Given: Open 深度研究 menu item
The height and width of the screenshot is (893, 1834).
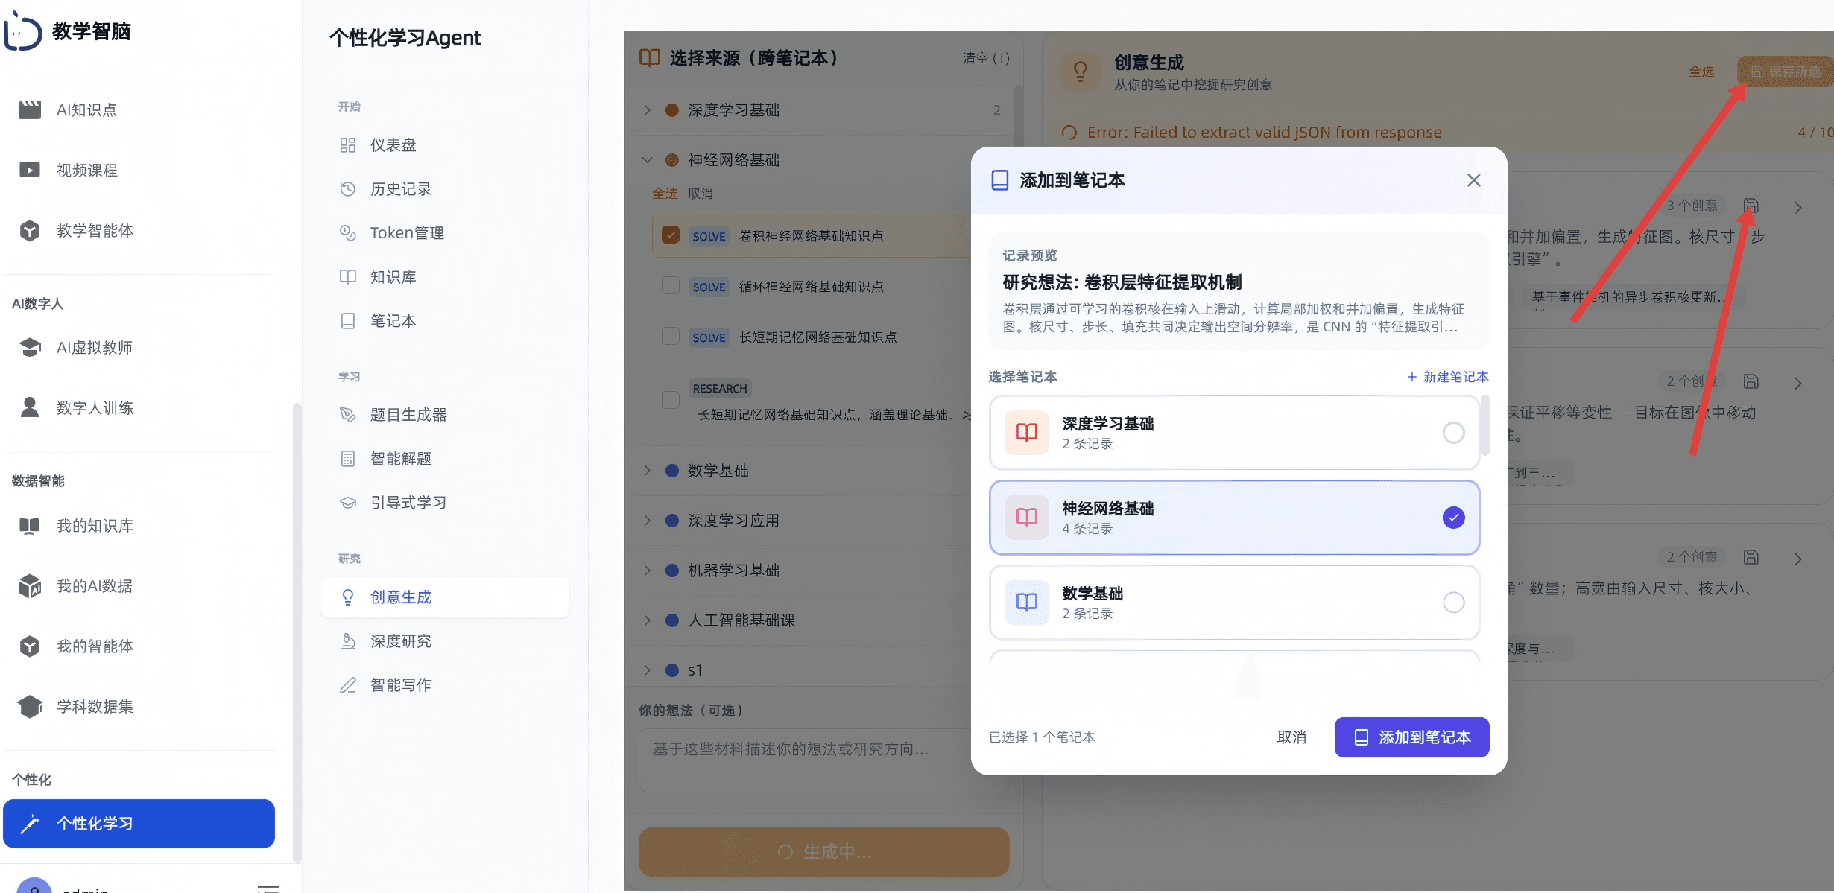Looking at the screenshot, I should pyautogui.click(x=445, y=641).
